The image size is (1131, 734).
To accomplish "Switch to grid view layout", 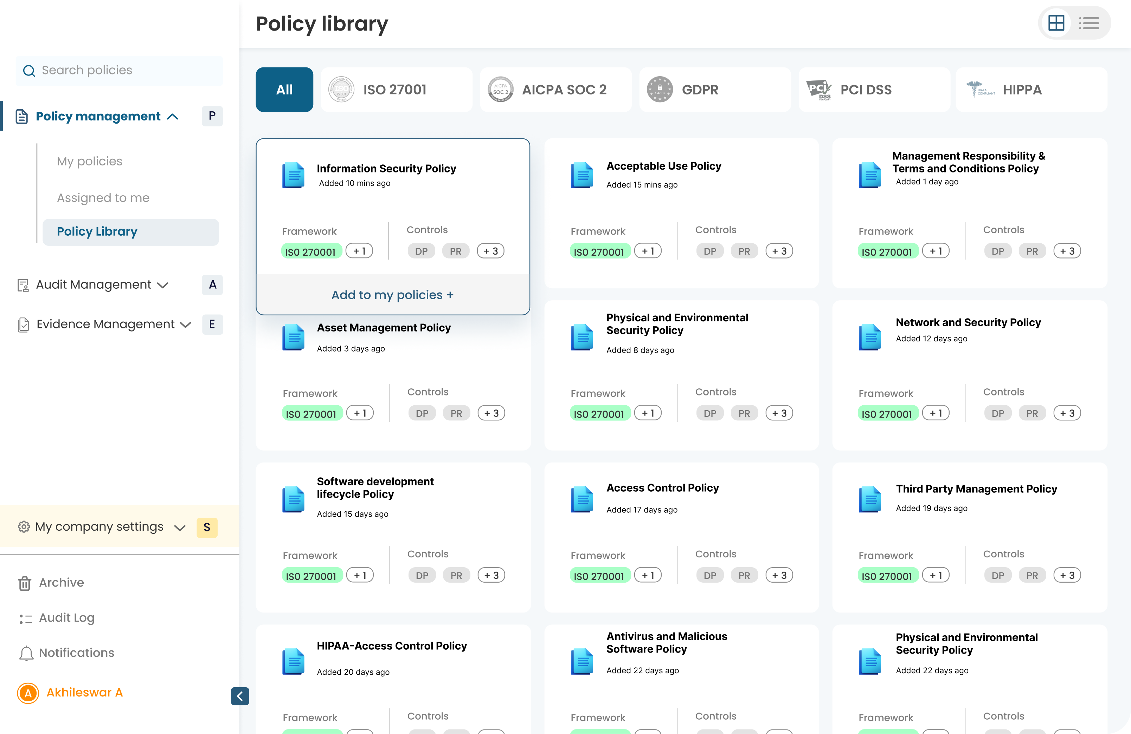I will 1056,23.
